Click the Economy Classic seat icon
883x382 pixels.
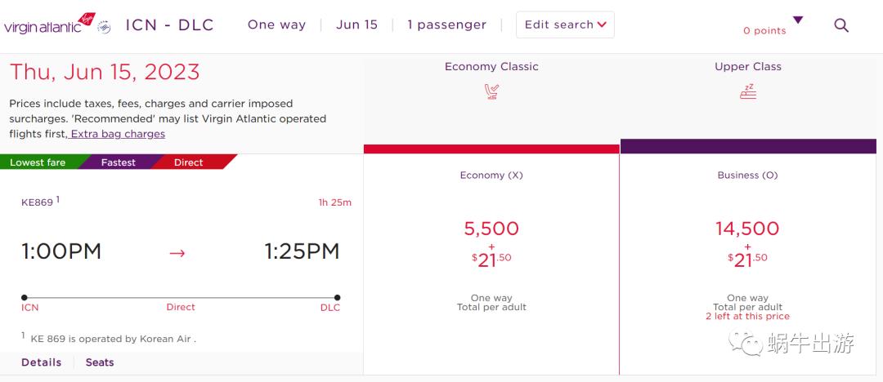click(491, 91)
